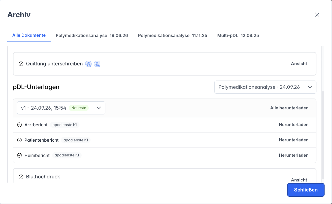Screen dimensions: 332x204
Task: Click the check circle icon beside Bluthochdruck
Action: [x=21, y=177]
